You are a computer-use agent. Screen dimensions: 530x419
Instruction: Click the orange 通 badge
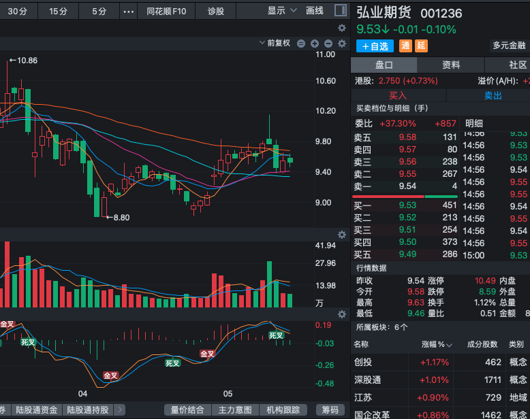click(405, 46)
